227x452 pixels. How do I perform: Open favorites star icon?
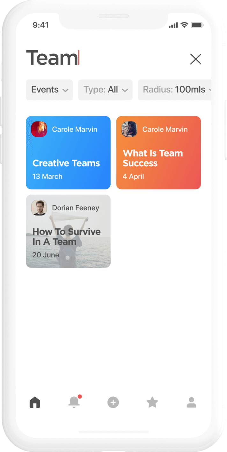(152, 402)
